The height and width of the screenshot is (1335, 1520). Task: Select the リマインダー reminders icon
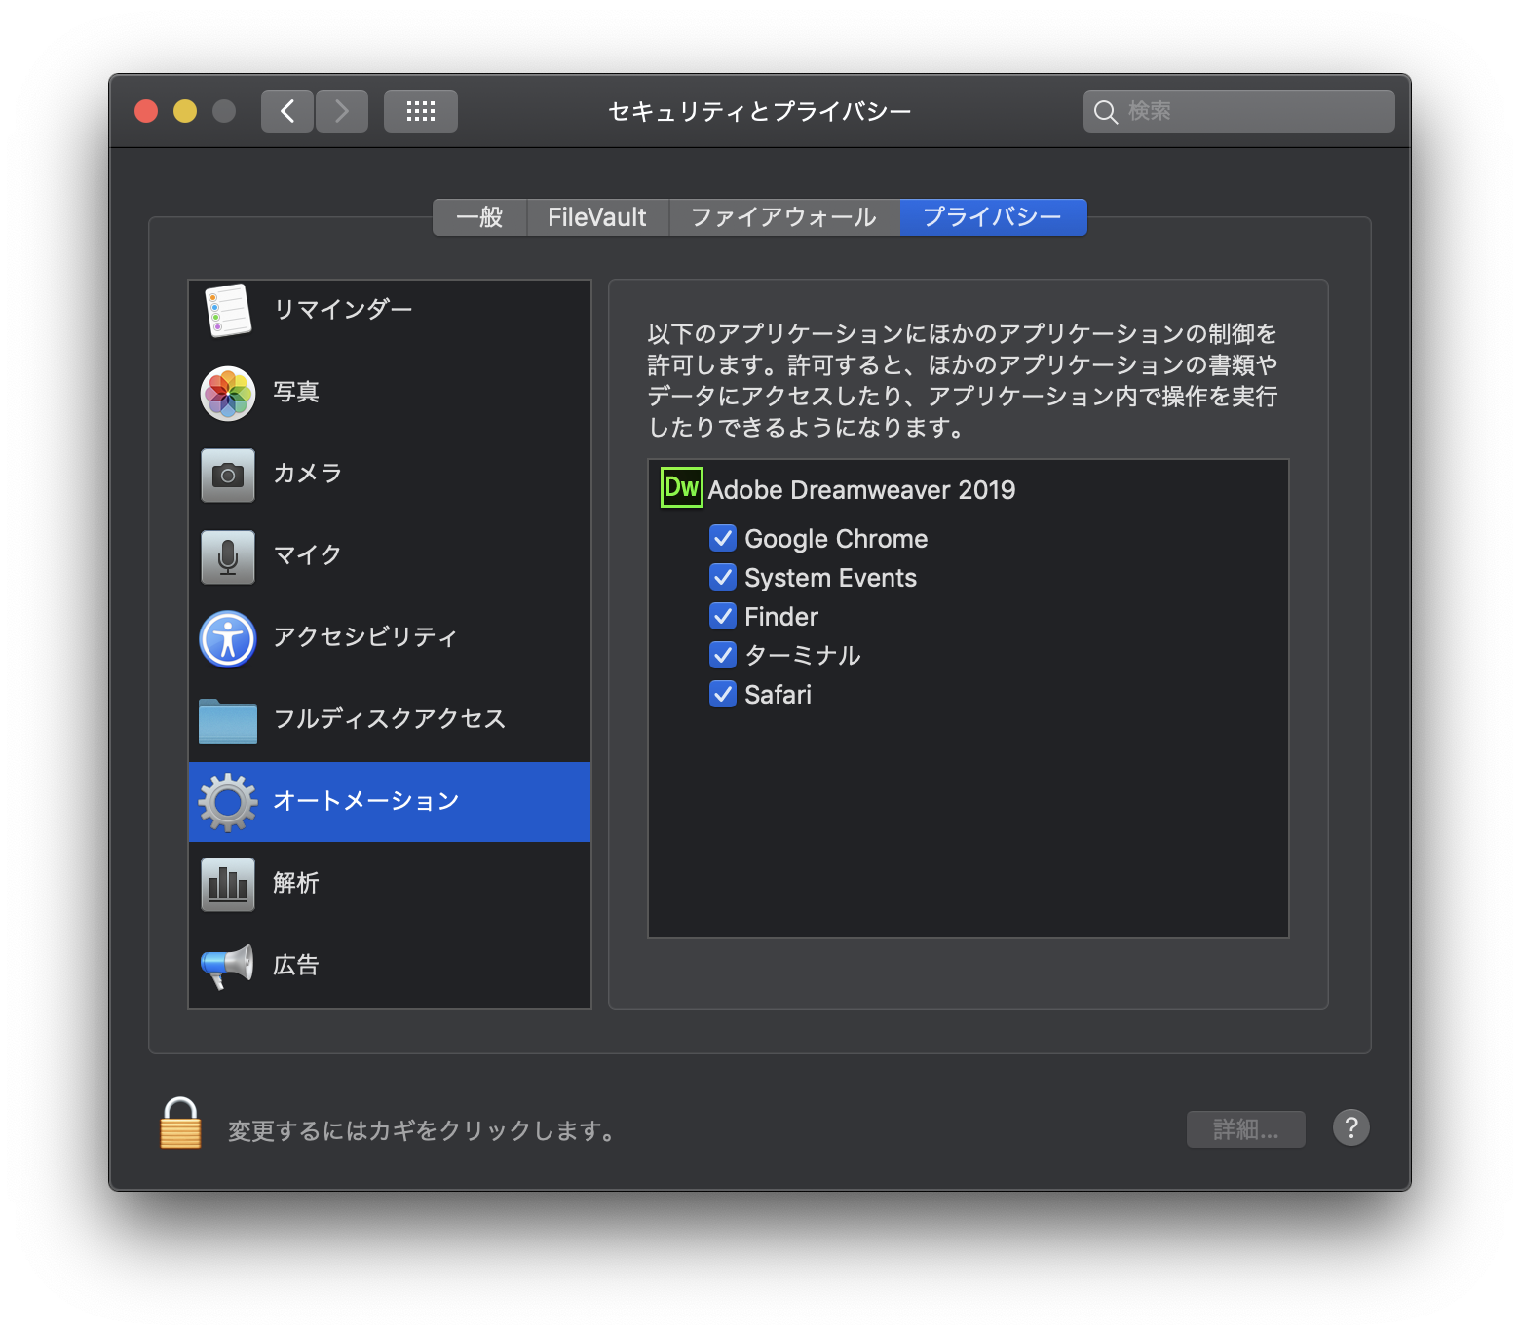coord(228,311)
